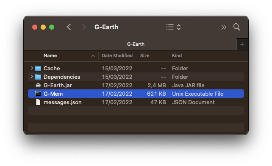Expand the Dependencies folder
272x166 pixels.
point(32,76)
